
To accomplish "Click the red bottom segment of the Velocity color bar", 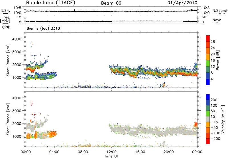I will (x=208, y=141).
